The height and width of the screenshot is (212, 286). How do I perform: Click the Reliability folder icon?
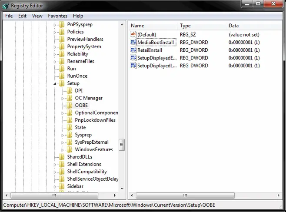62,54
